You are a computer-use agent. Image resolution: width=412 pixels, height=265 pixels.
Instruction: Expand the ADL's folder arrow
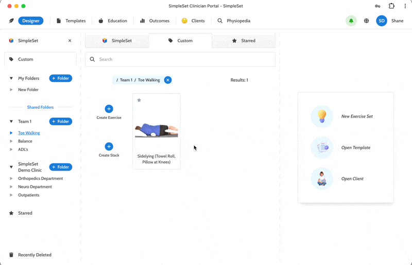coord(11,149)
